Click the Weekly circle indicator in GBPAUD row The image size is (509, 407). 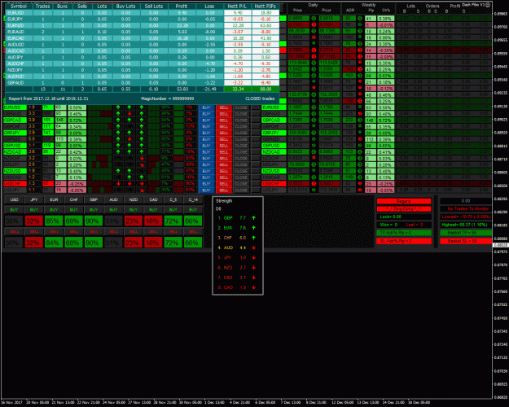click(x=360, y=114)
